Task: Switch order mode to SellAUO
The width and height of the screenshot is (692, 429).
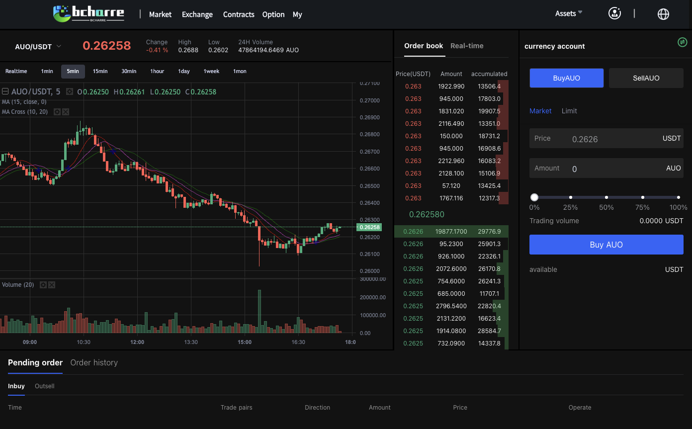Action: click(646, 78)
